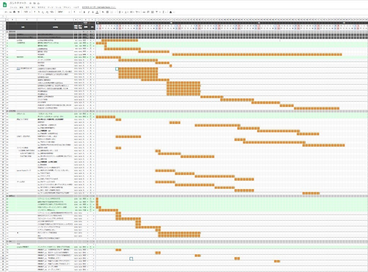This screenshot has width=368, height=272.
Task: Click the Insert link icon
Action: coord(144,12)
